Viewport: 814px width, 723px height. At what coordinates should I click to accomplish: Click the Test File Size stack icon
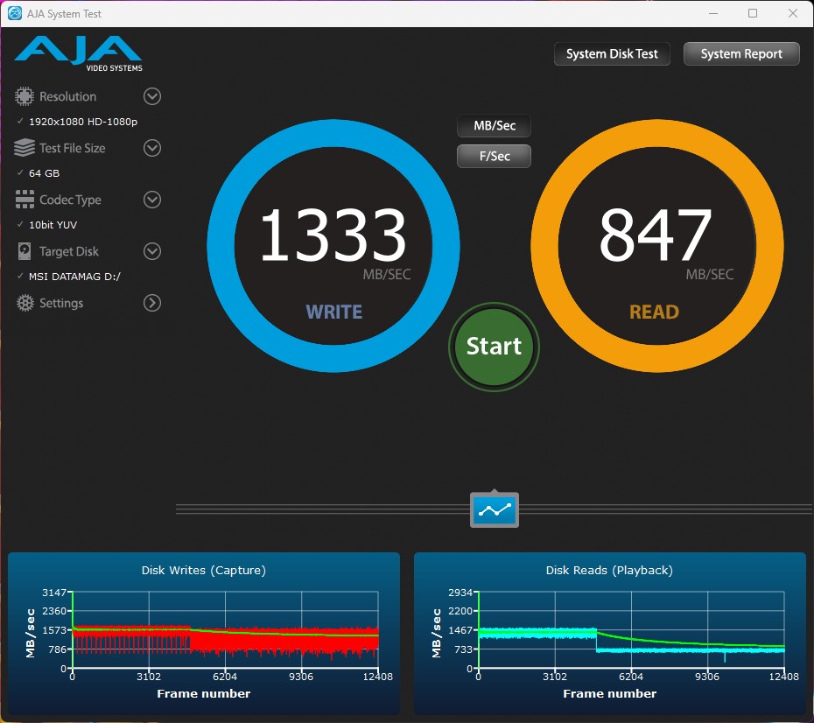tap(25, 148)
